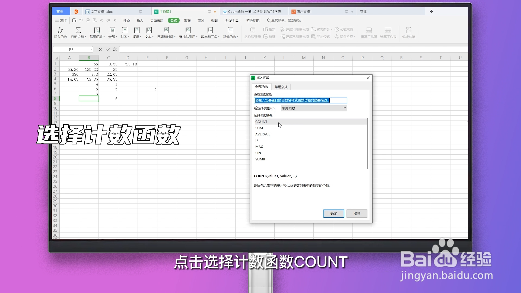
Task: Open the Text functions icon
Action: click(149, 30)
